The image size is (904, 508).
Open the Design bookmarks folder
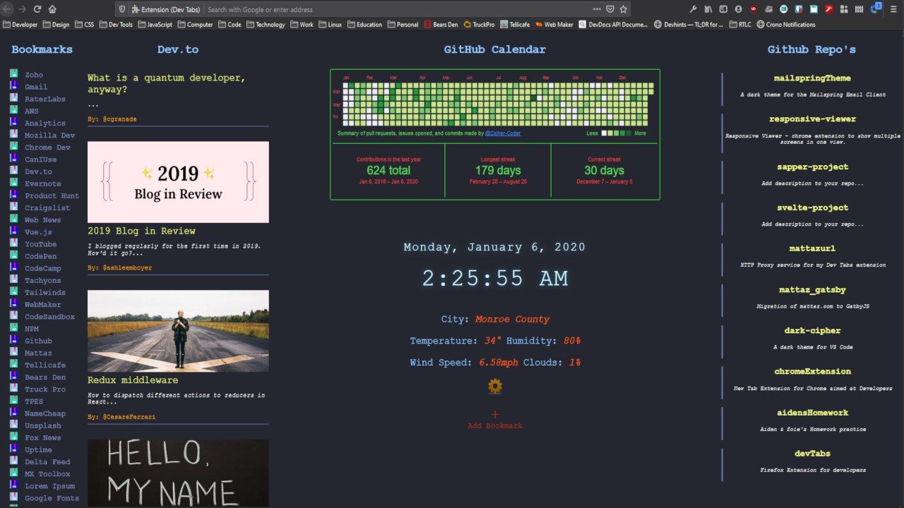(x=56, y=24)
